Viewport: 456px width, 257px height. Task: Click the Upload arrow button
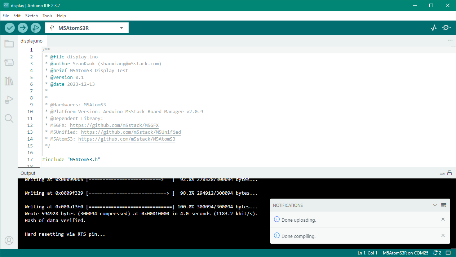click(23, 28)
